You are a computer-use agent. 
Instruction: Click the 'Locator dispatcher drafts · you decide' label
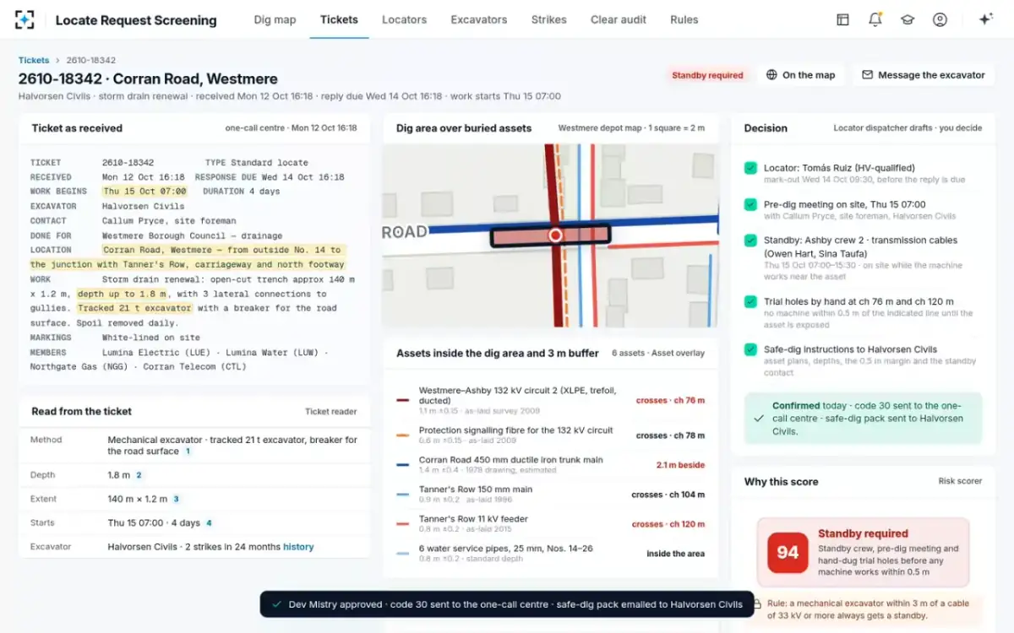pos(908,128)
